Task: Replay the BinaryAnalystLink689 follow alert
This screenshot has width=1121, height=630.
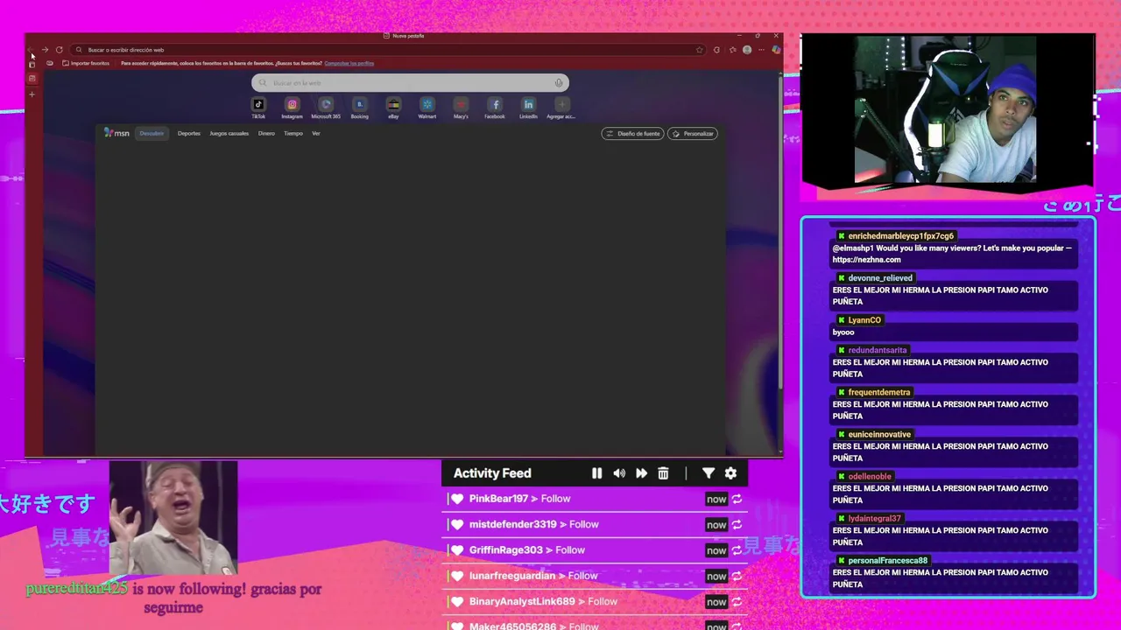Action: [x=737, y=602]
